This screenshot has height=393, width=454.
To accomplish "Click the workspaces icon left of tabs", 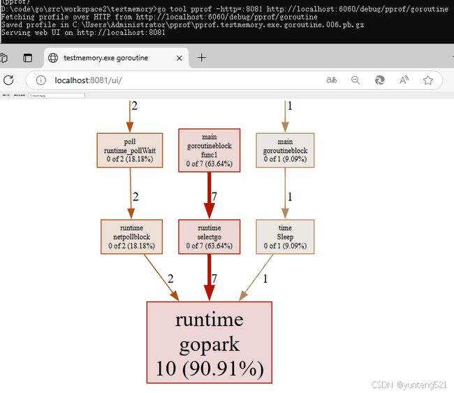I will coord(3,58).
